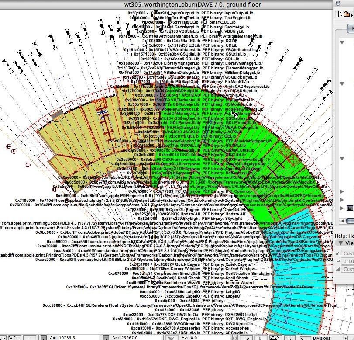Click the 'PEF binary: InputOutputLib' log line
The height and width of the screenshot is (340, 354).
[x=227, y=13]
